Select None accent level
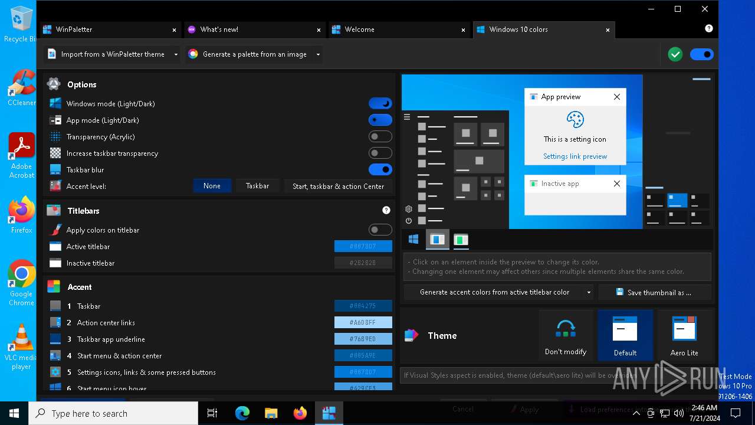 pyautogui.click(x=212, y=186)
